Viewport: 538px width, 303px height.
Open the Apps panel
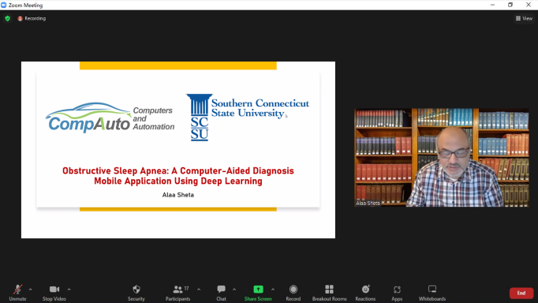(x=397, y=293)
